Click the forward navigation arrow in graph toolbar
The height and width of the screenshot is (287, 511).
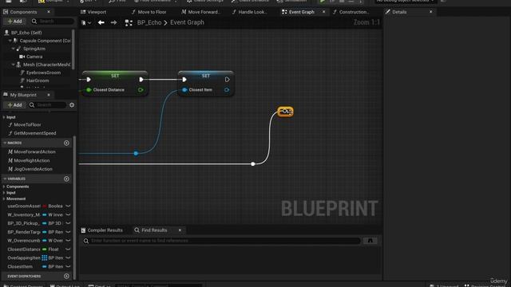(113, 22)
